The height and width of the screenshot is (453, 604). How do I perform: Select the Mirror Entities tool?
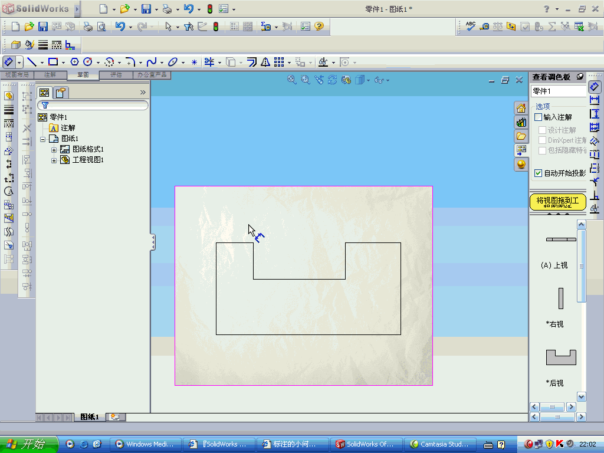[265, 62]
